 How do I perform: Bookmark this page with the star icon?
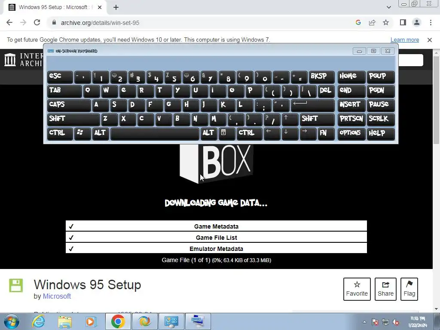point(386,22)
